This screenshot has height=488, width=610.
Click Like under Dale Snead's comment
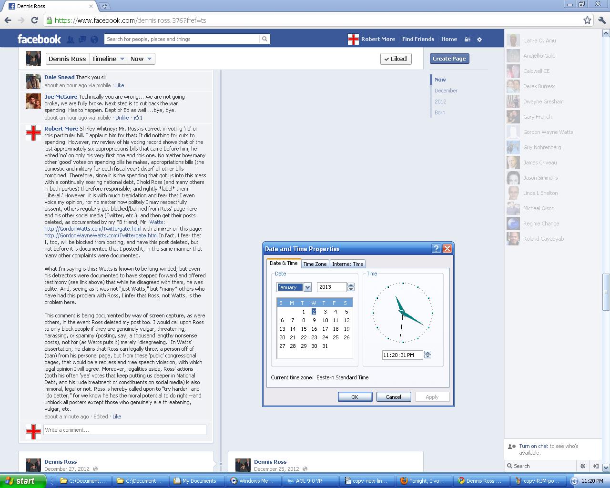coord(120,85)
